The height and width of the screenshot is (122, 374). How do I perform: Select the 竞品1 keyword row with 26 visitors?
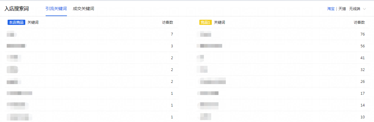(283, 82)
